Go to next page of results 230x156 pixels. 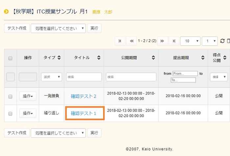(162, 41)
